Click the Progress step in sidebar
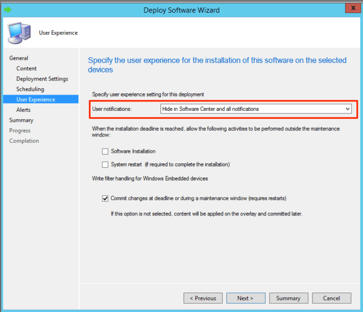The width and height of the screenshot is (363, 312). (x=19, y=131)
